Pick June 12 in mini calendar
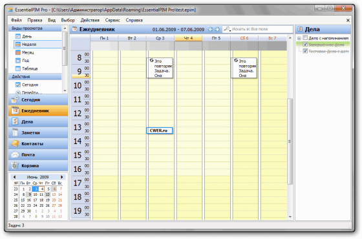Screen dimensions: 362x239 click(x=48, y=194)
